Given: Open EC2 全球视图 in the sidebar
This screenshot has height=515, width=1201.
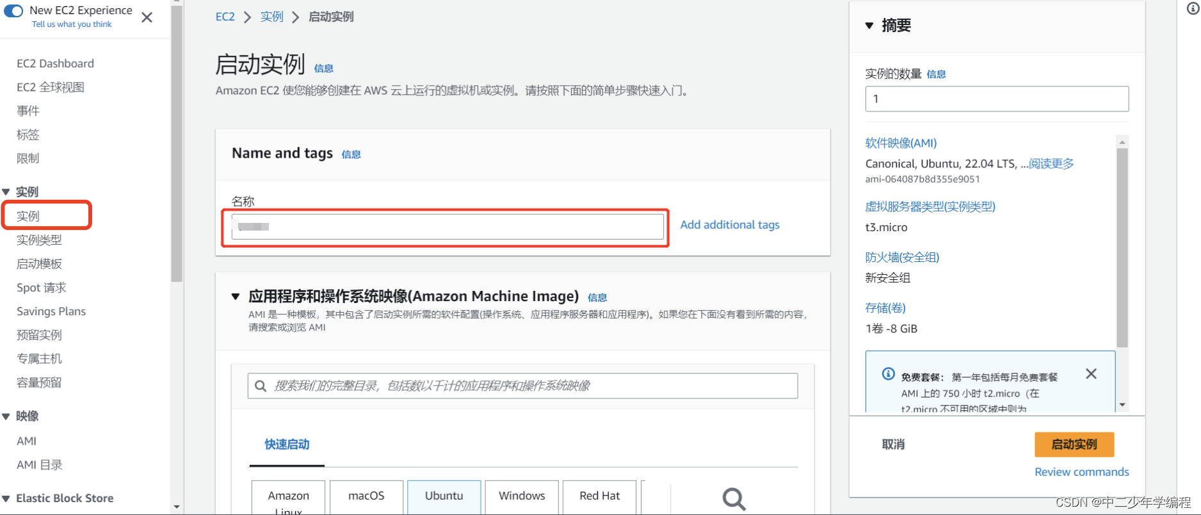Looking at the screenshot, I should click(51, 87).
